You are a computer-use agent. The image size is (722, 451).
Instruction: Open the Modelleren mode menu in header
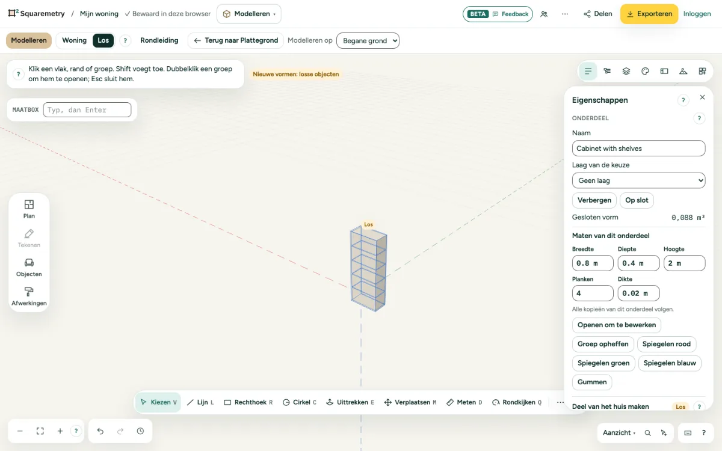(x=248, y=14)
